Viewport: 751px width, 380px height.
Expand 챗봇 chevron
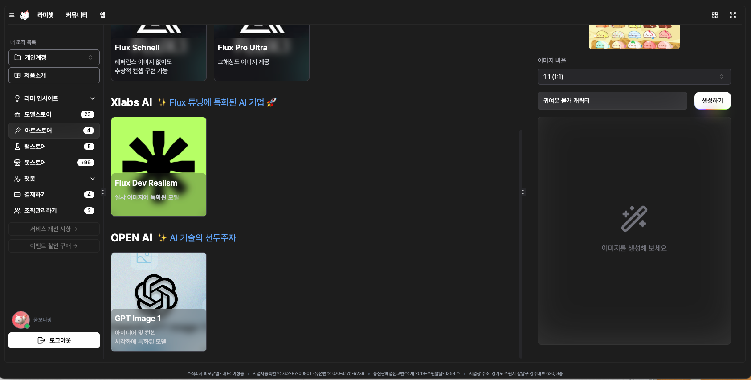point(93,179)
